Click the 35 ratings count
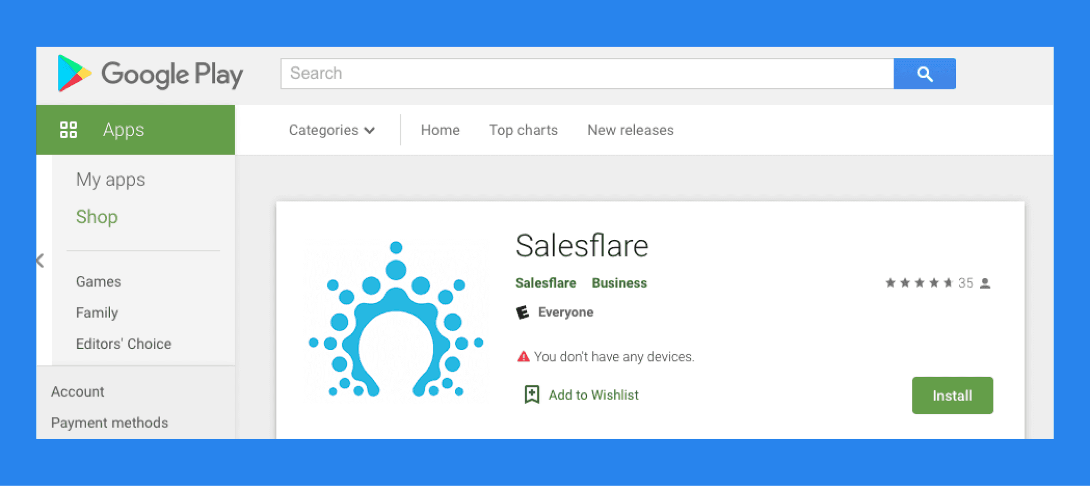The width and height of the screenshot is (1090, 486). coord(965,283)
